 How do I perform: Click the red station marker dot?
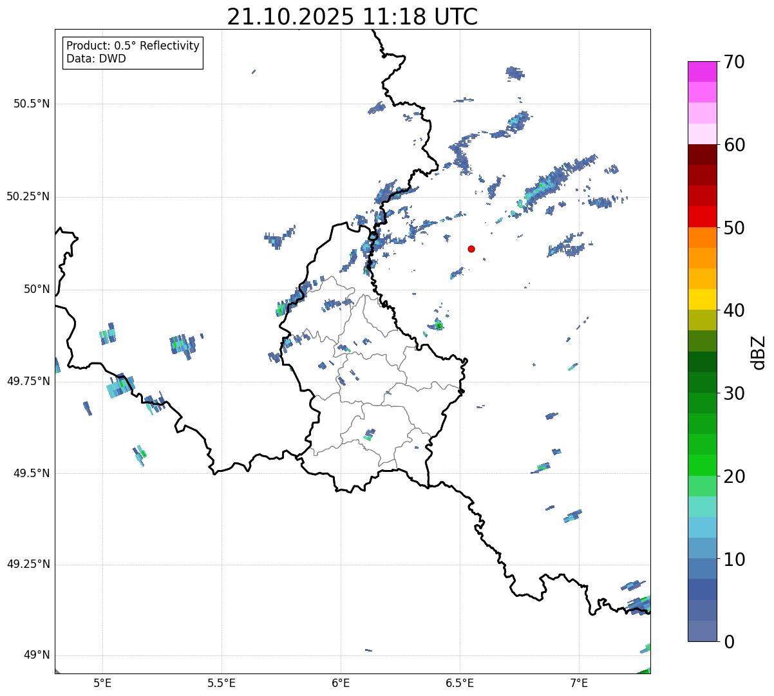pyautogui.click(x=471, y=249)
